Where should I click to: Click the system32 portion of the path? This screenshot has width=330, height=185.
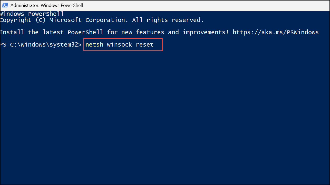(x=64, y=45)
